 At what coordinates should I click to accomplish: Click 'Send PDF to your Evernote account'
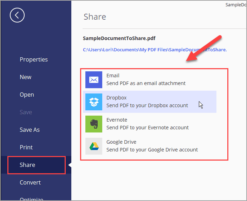pyautogui.click(x=148, y=128)
